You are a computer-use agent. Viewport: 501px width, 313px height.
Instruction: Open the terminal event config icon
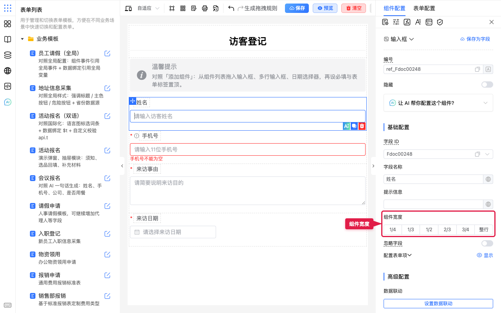click(429, 22)
